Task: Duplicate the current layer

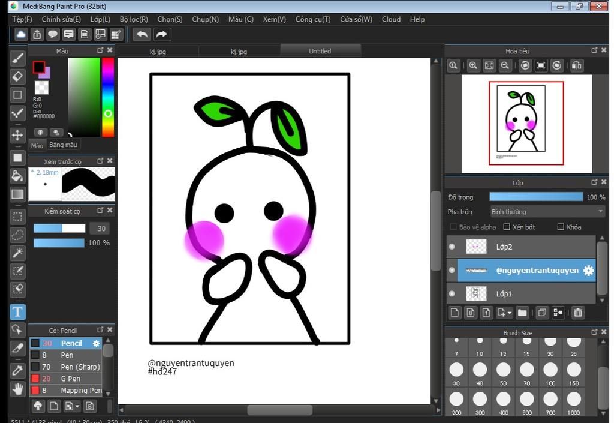Action: (542, 313)
